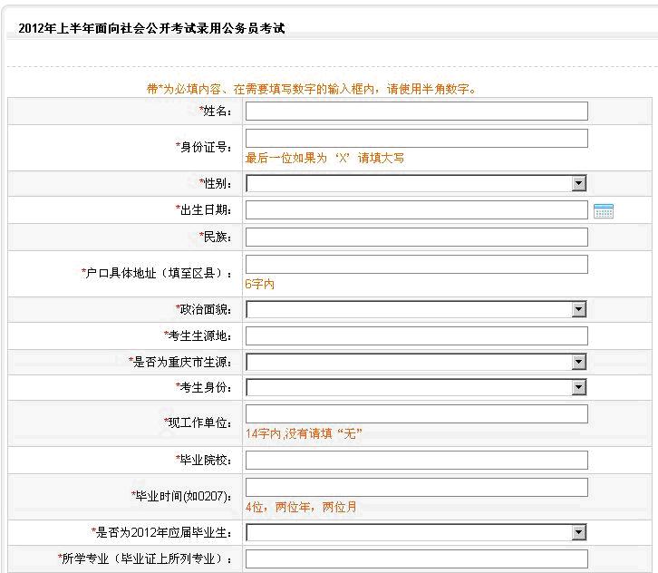The width and height of the screenshot is (658, 573).
Task: Focus the 姓名 input field
Action: pos(417,112)
